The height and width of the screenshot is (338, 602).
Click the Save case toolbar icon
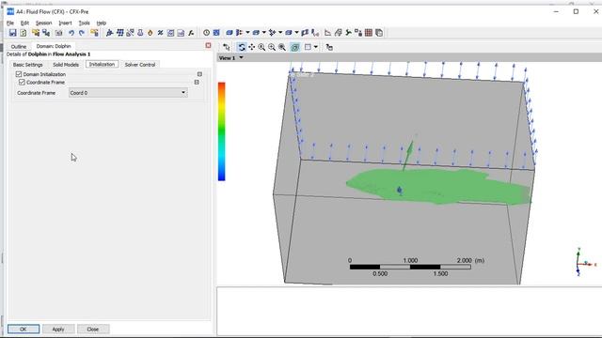[x=12, y=33]
